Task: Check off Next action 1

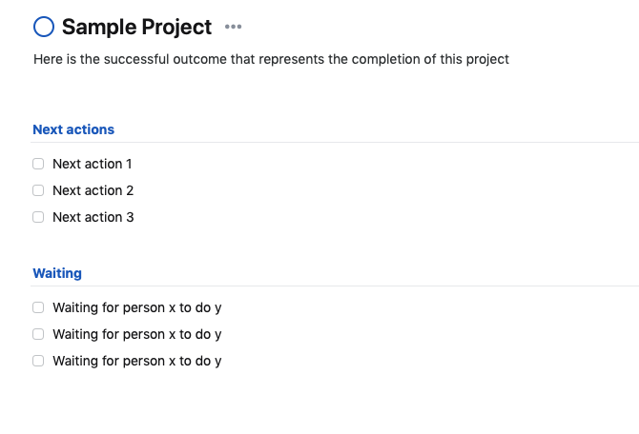Action: point(38,164)
